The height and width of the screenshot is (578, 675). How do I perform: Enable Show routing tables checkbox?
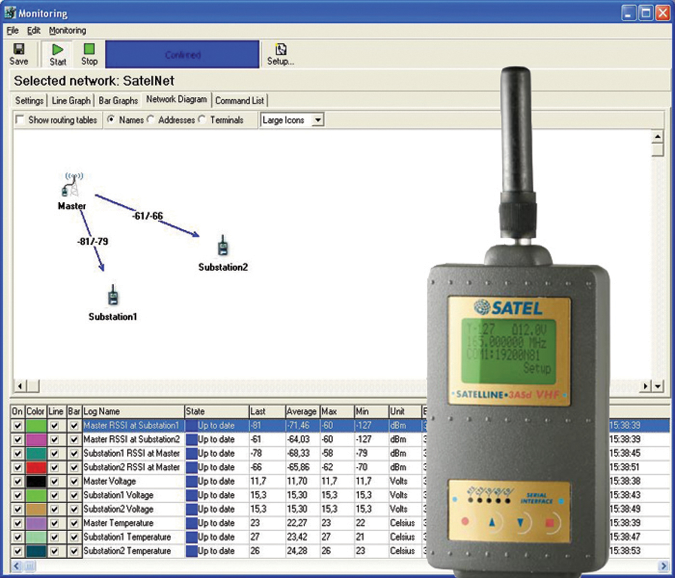pos(20,119)
